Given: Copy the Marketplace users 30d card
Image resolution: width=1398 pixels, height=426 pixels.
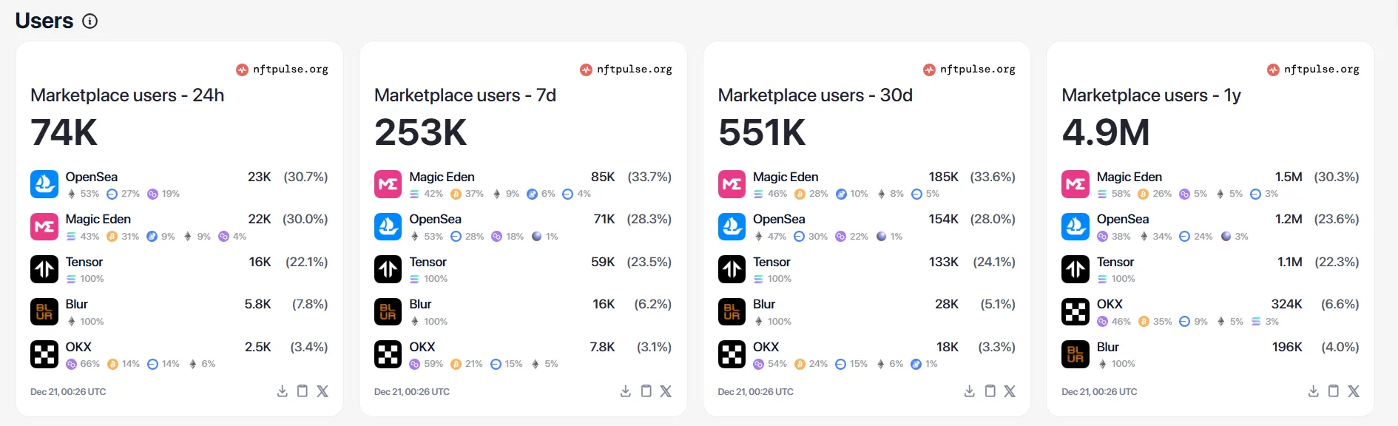Looking at the screenshot, I should point(990,391).
